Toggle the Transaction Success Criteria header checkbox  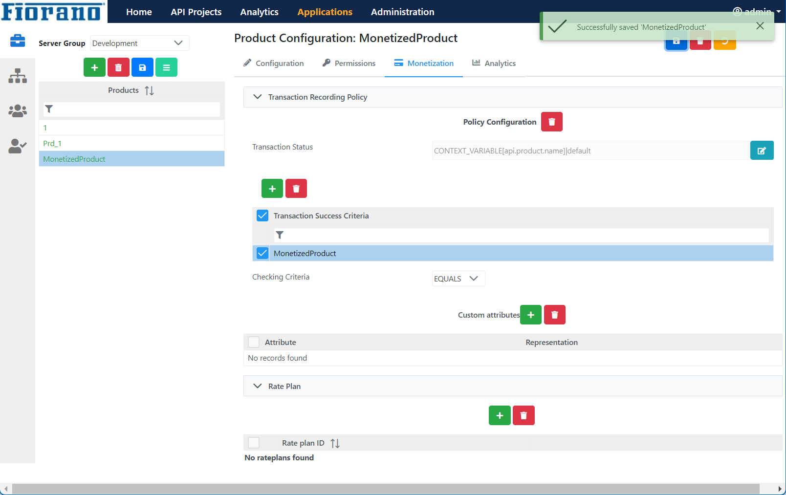(262, 215)
